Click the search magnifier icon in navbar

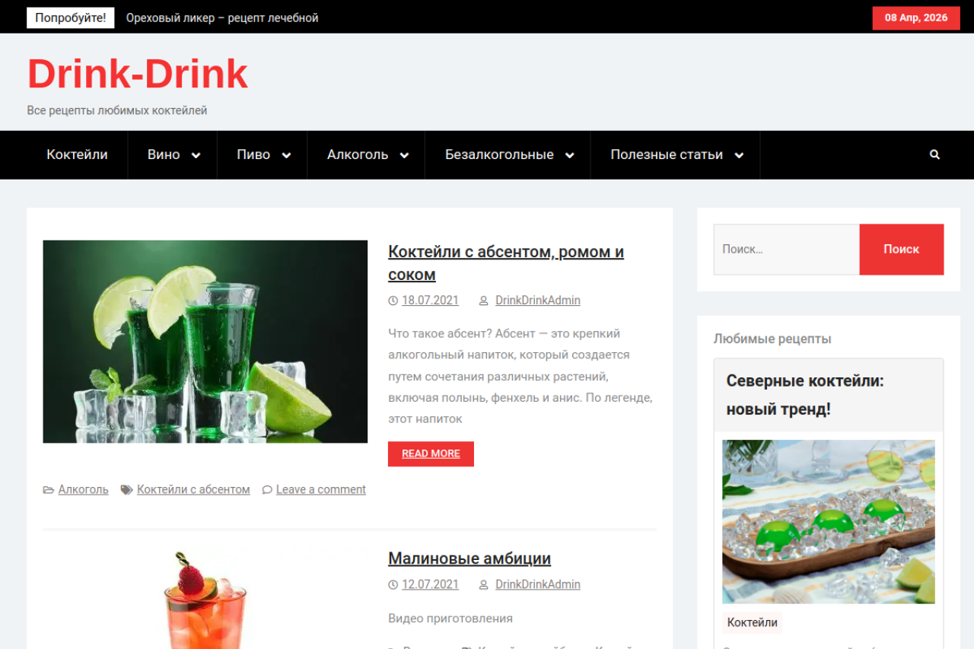pyautogui.click(x=934, y=154)
